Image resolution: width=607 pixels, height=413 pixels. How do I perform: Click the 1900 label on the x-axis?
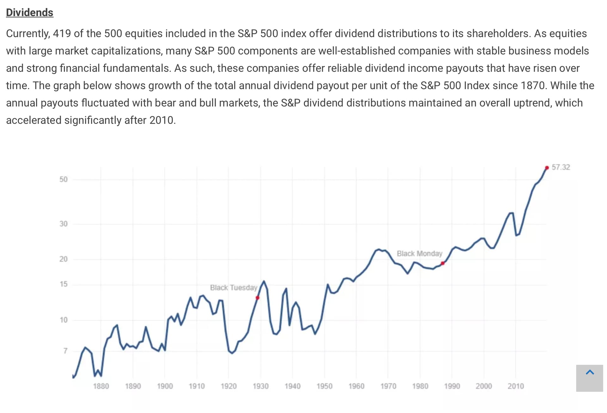(x=165, y=386)
